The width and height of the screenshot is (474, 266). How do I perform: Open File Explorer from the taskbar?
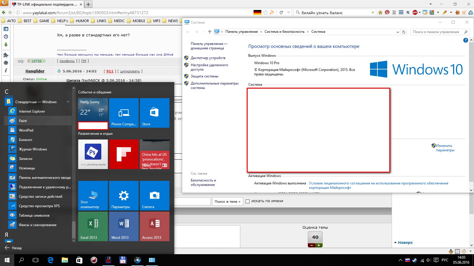click(65, 260)
